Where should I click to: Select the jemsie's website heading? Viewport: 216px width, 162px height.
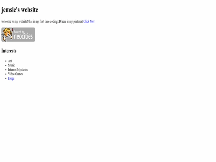20,10
